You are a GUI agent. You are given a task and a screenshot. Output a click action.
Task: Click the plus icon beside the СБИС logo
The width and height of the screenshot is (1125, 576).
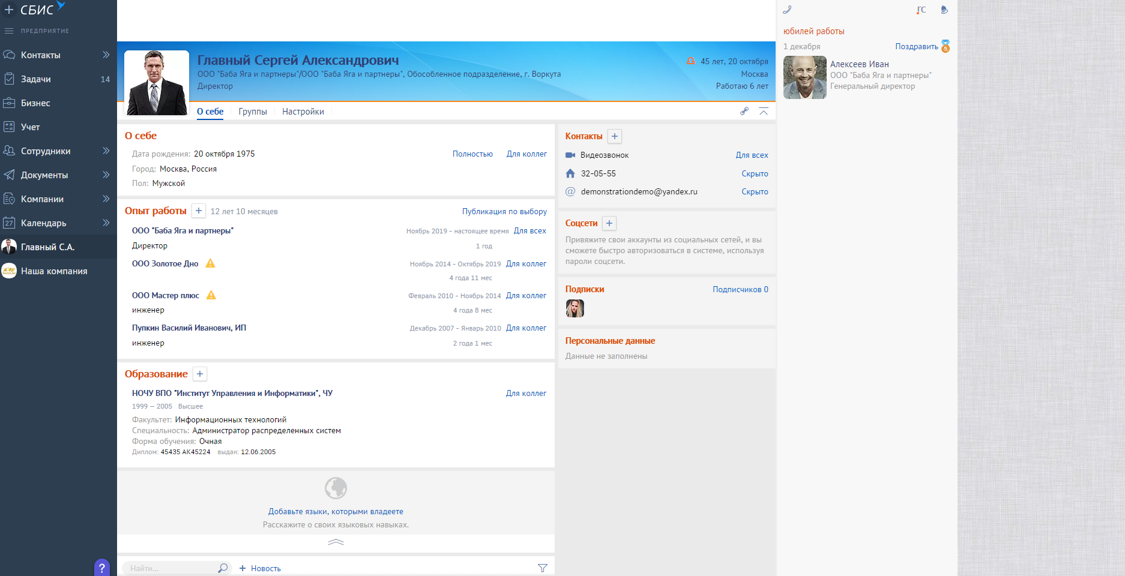tap(9, 10)
